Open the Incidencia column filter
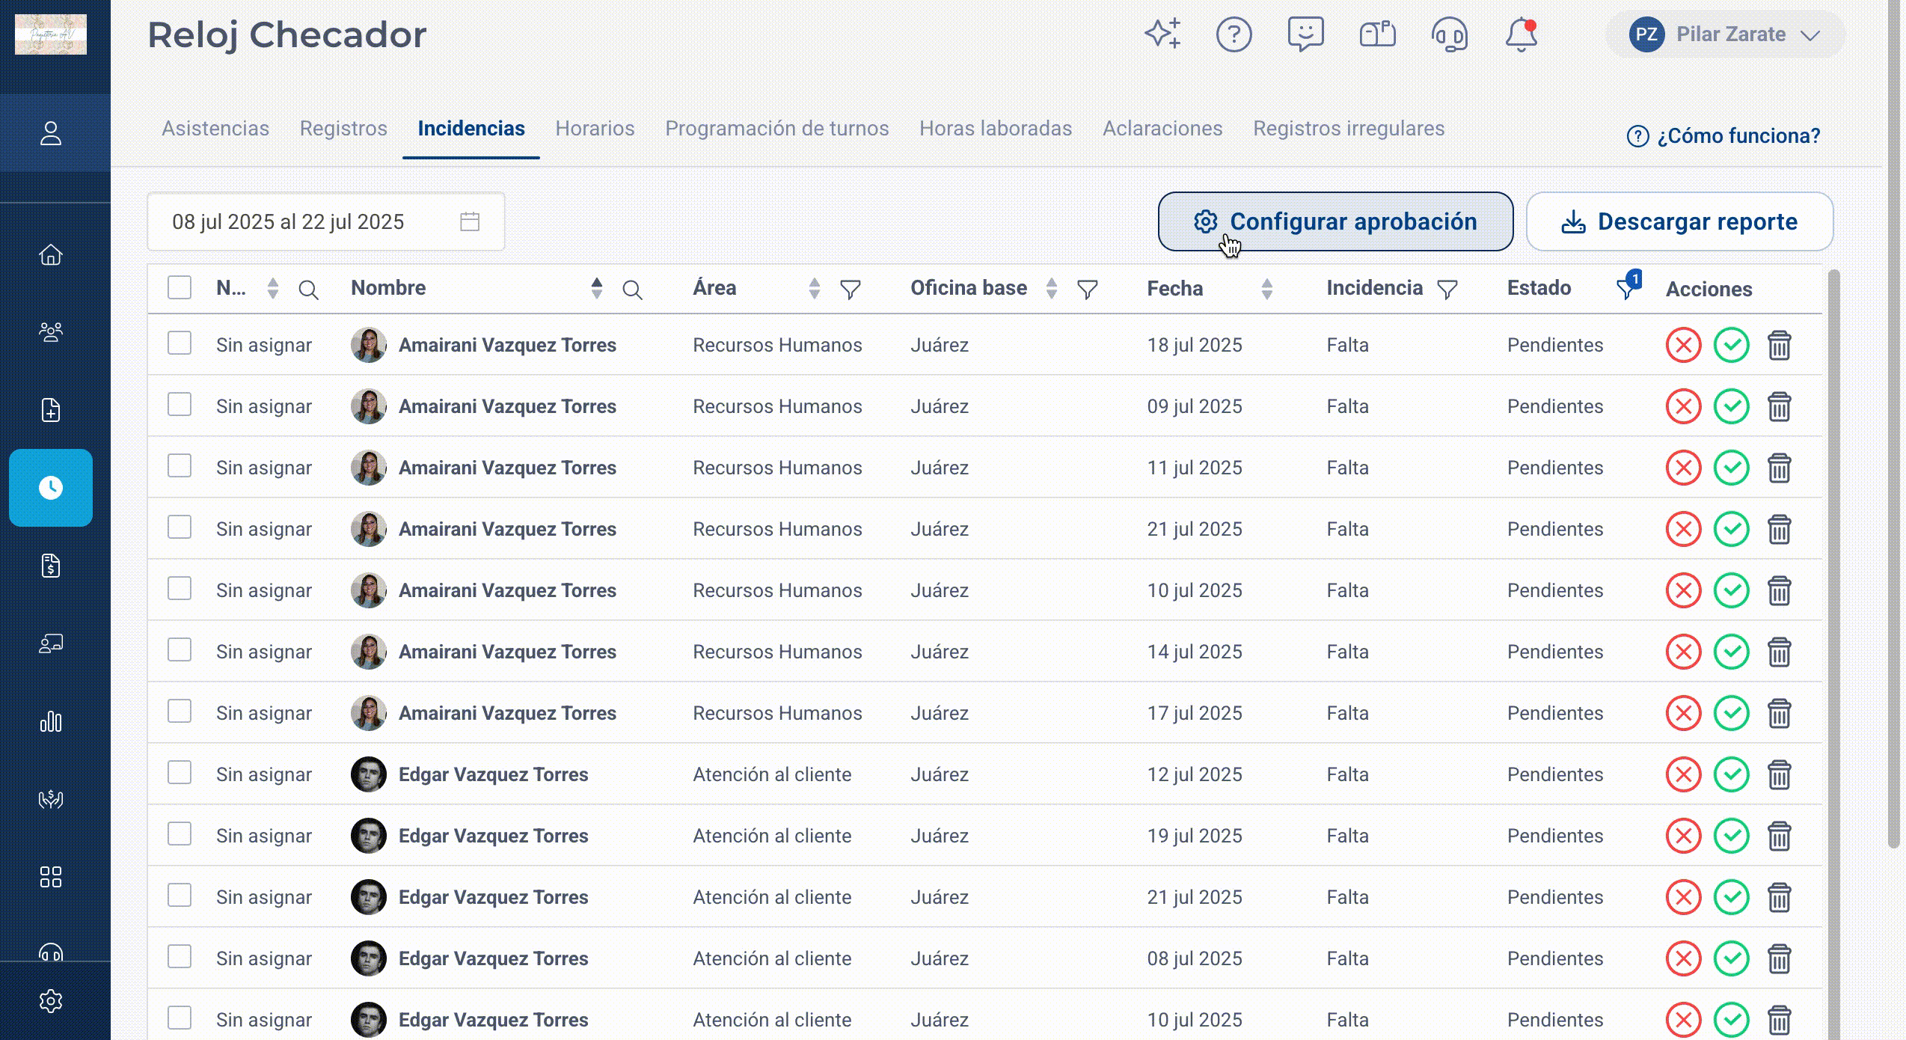 (x=1447, y=290)
